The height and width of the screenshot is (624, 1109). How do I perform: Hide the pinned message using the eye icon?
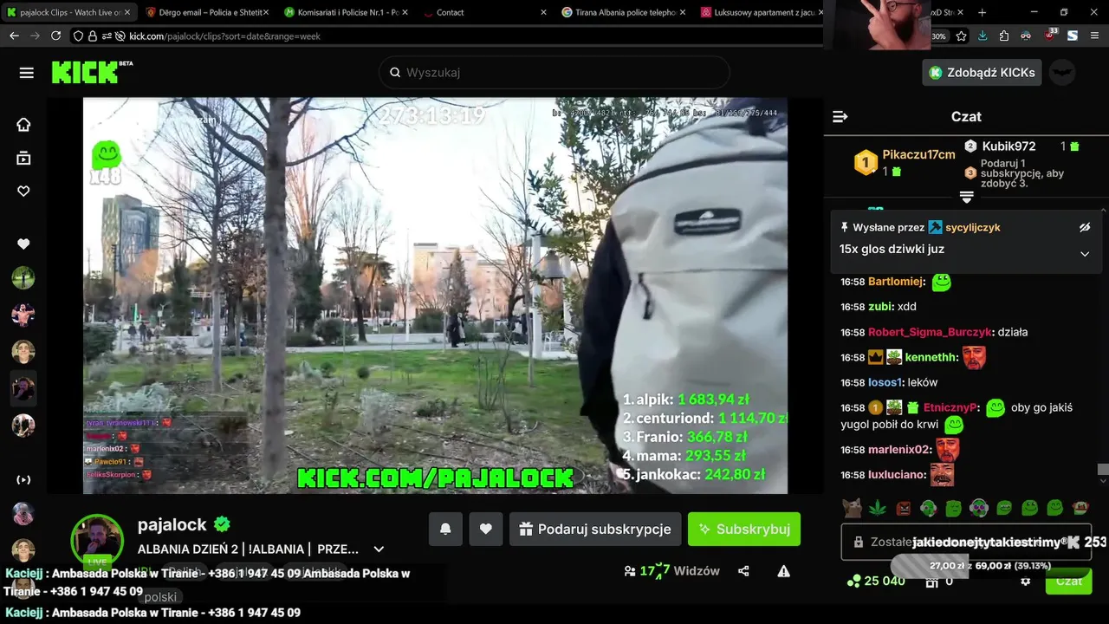click(1085, 227)
